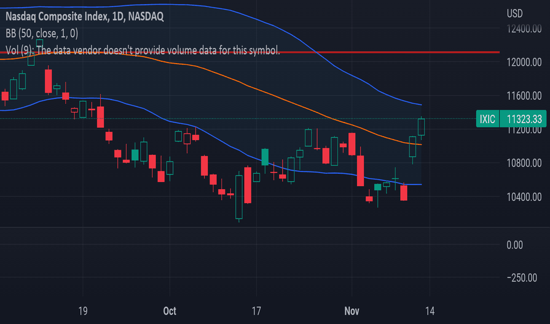Click the IXIC symbol price tag

tap(487, 119)
